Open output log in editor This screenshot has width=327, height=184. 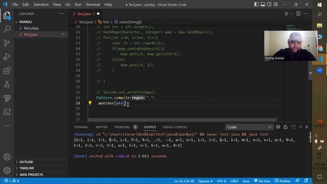[293, 127]
